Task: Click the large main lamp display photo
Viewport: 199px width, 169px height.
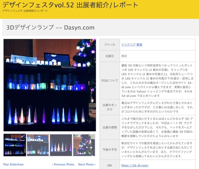Action: pos(49,85)
